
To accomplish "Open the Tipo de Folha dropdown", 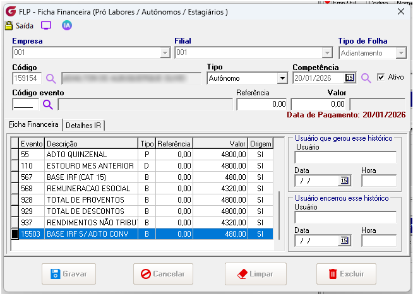I will tap(401, 53).
